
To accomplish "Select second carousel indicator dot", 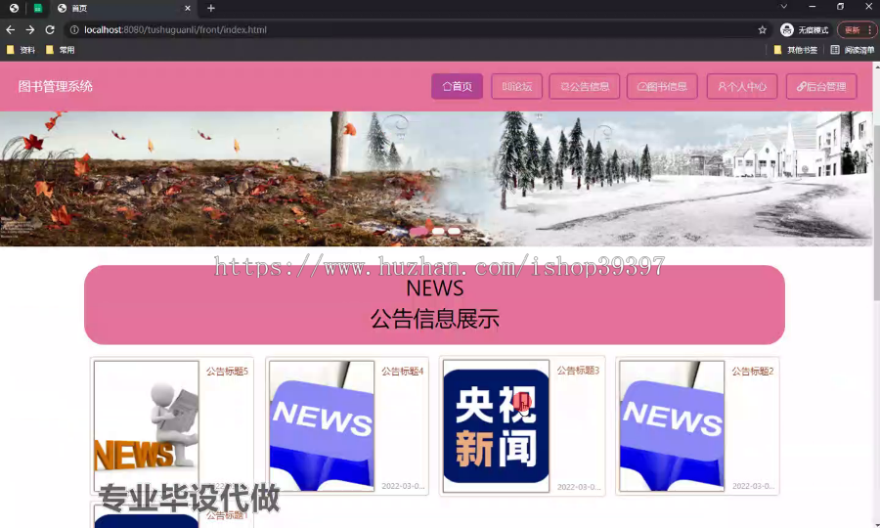I will coord(438,231).
